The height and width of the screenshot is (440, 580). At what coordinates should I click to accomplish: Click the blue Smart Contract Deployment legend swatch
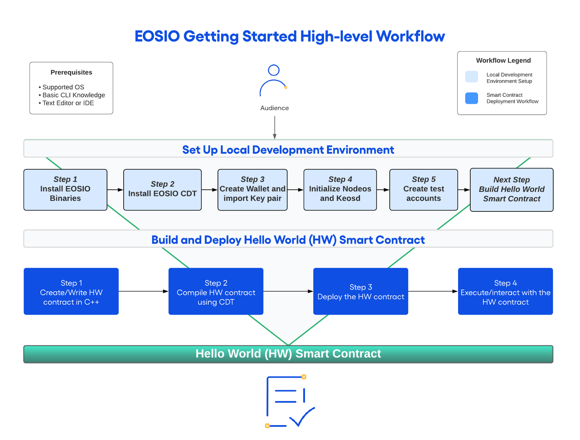[472, 98]
